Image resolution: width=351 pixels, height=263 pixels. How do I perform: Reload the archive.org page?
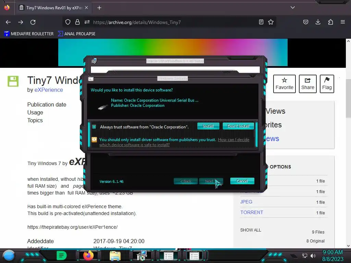point(33,22)
